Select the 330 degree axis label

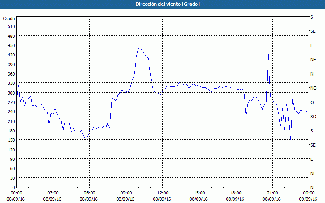pos(12,83)
